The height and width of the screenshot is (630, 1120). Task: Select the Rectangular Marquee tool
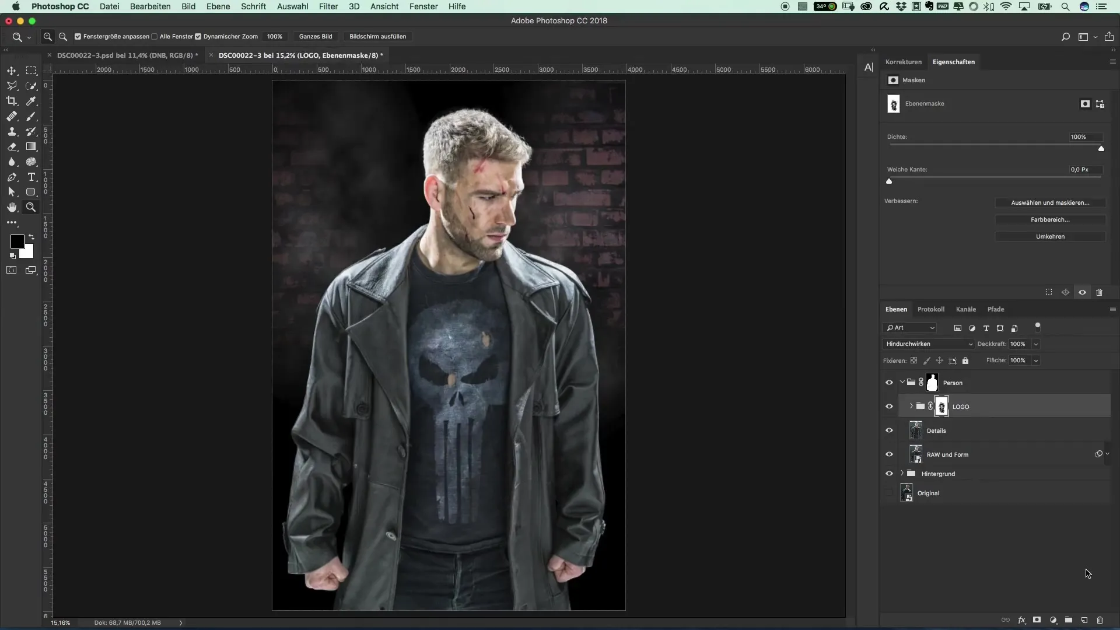point(31,71)
